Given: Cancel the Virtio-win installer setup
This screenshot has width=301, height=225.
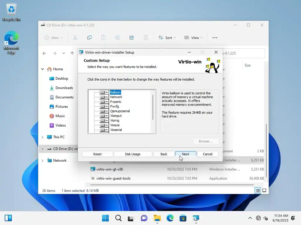Looking at the screenshot, I should pos(208,154).
